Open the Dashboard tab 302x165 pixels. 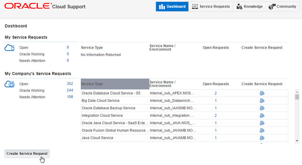point(172,7)
